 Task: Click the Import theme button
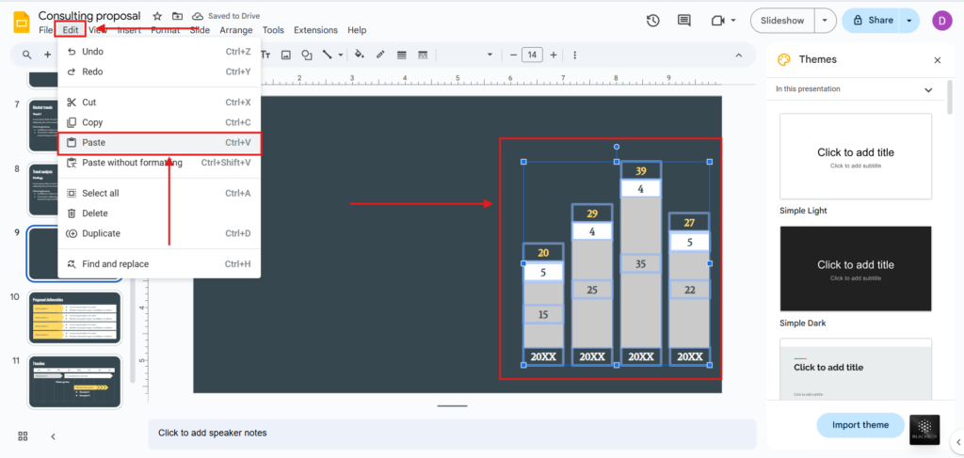[x=860, y=425]
